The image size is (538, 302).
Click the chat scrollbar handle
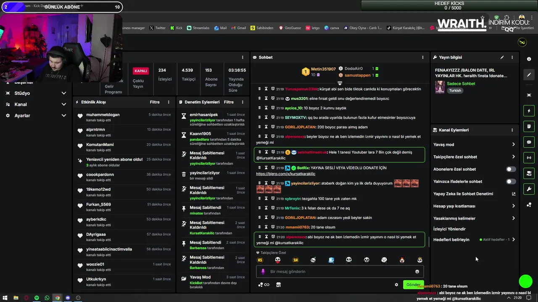pyautogui.click(x=428, y=242)
